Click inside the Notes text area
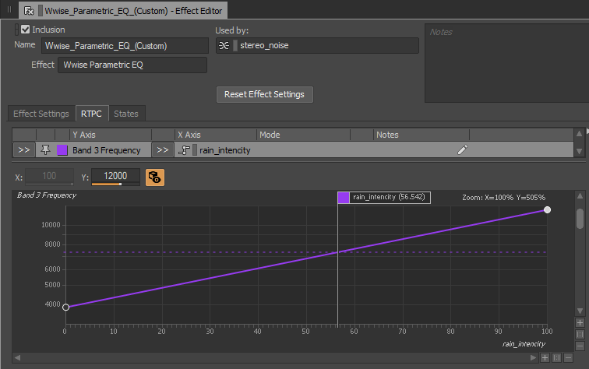 point(506,63)
